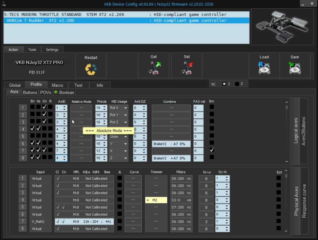Toggle R checkbox for logical axis 2

[50, 114]
